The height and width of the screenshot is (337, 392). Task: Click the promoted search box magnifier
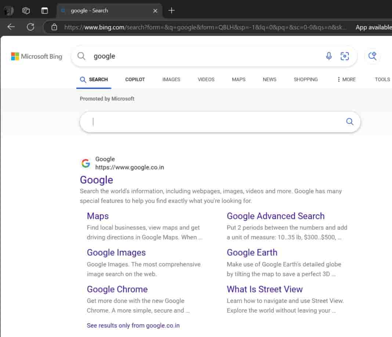pyautogui.click(x=350, y=122)
